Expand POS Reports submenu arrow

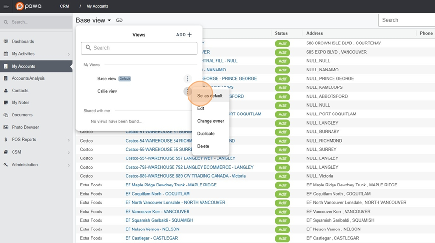click(x=69, y=140)
